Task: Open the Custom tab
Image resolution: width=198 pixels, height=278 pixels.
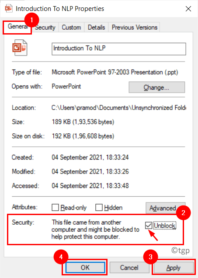Action: (71, 28)
